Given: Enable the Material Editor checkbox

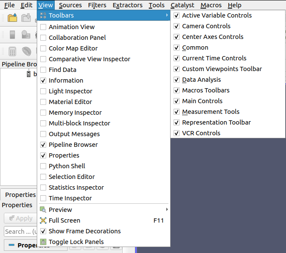Looking at the screenshot, I should click(43, 102).
